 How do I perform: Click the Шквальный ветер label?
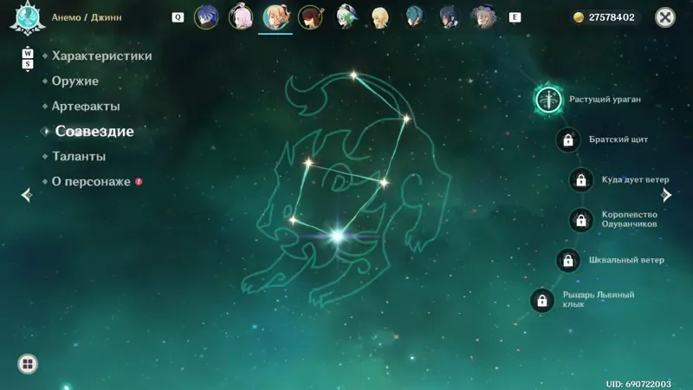coord(626,260)
